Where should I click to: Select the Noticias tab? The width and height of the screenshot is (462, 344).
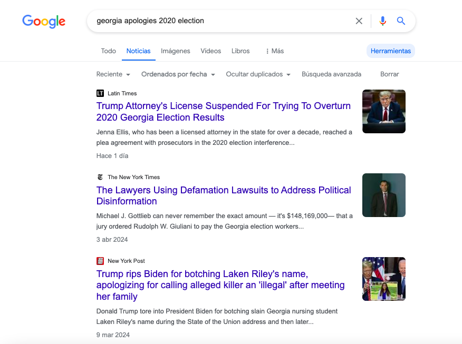(139, 51)
